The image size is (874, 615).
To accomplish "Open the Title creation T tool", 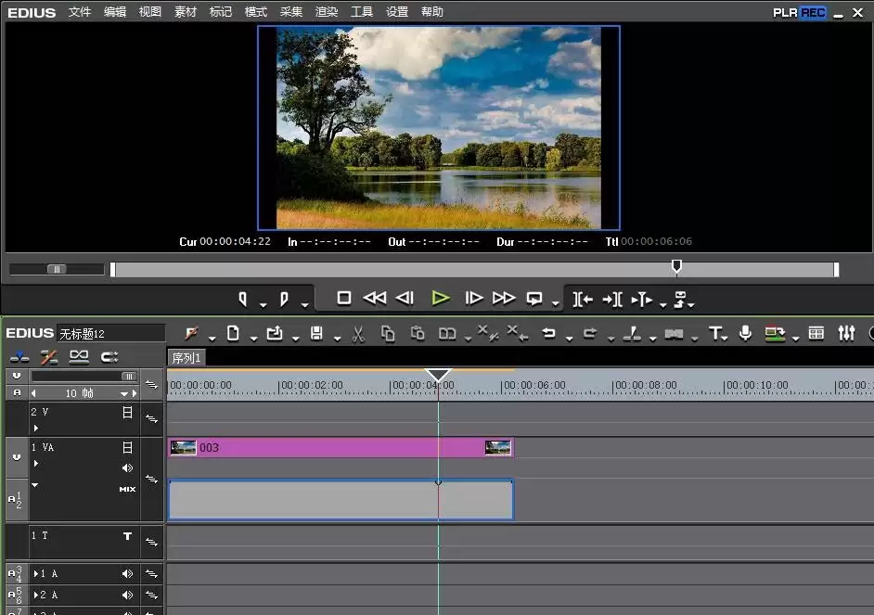I will tap(715, 333).
